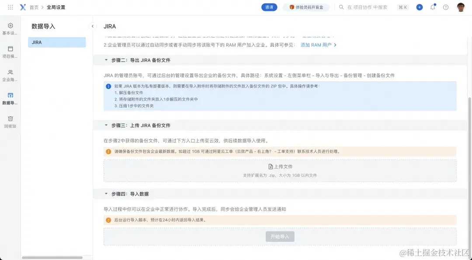472x260 pixels.
Task: Collapse the 步骤三：上传 JIRA 备份文件 section
Action: pyautogui.click(x=105, y=125)
